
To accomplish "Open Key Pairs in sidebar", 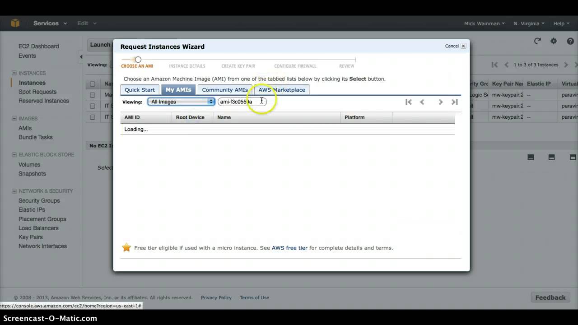I will 31,237.
